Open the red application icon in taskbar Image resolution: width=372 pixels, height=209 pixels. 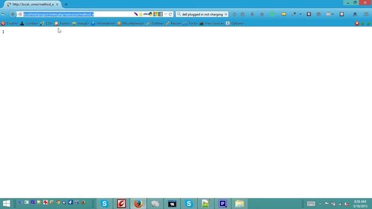click(x=121, y=204)
